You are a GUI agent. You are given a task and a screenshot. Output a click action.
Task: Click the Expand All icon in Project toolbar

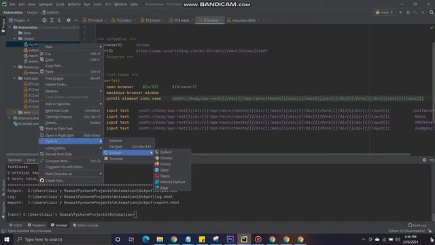click(x=52, y=20)
